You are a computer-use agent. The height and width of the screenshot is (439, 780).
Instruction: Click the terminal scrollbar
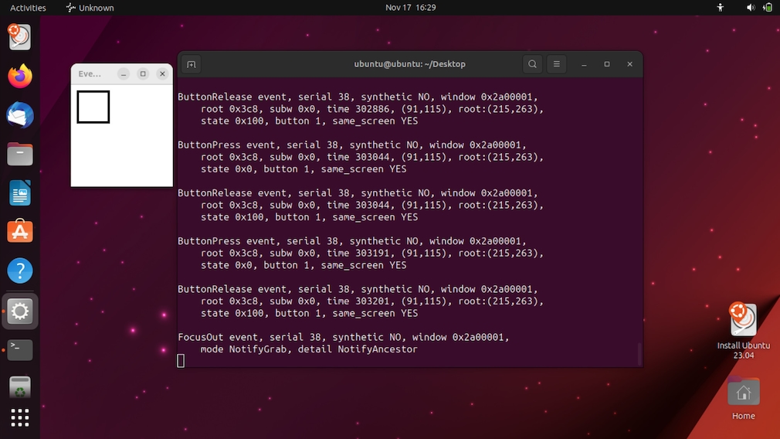coord(639,355)
